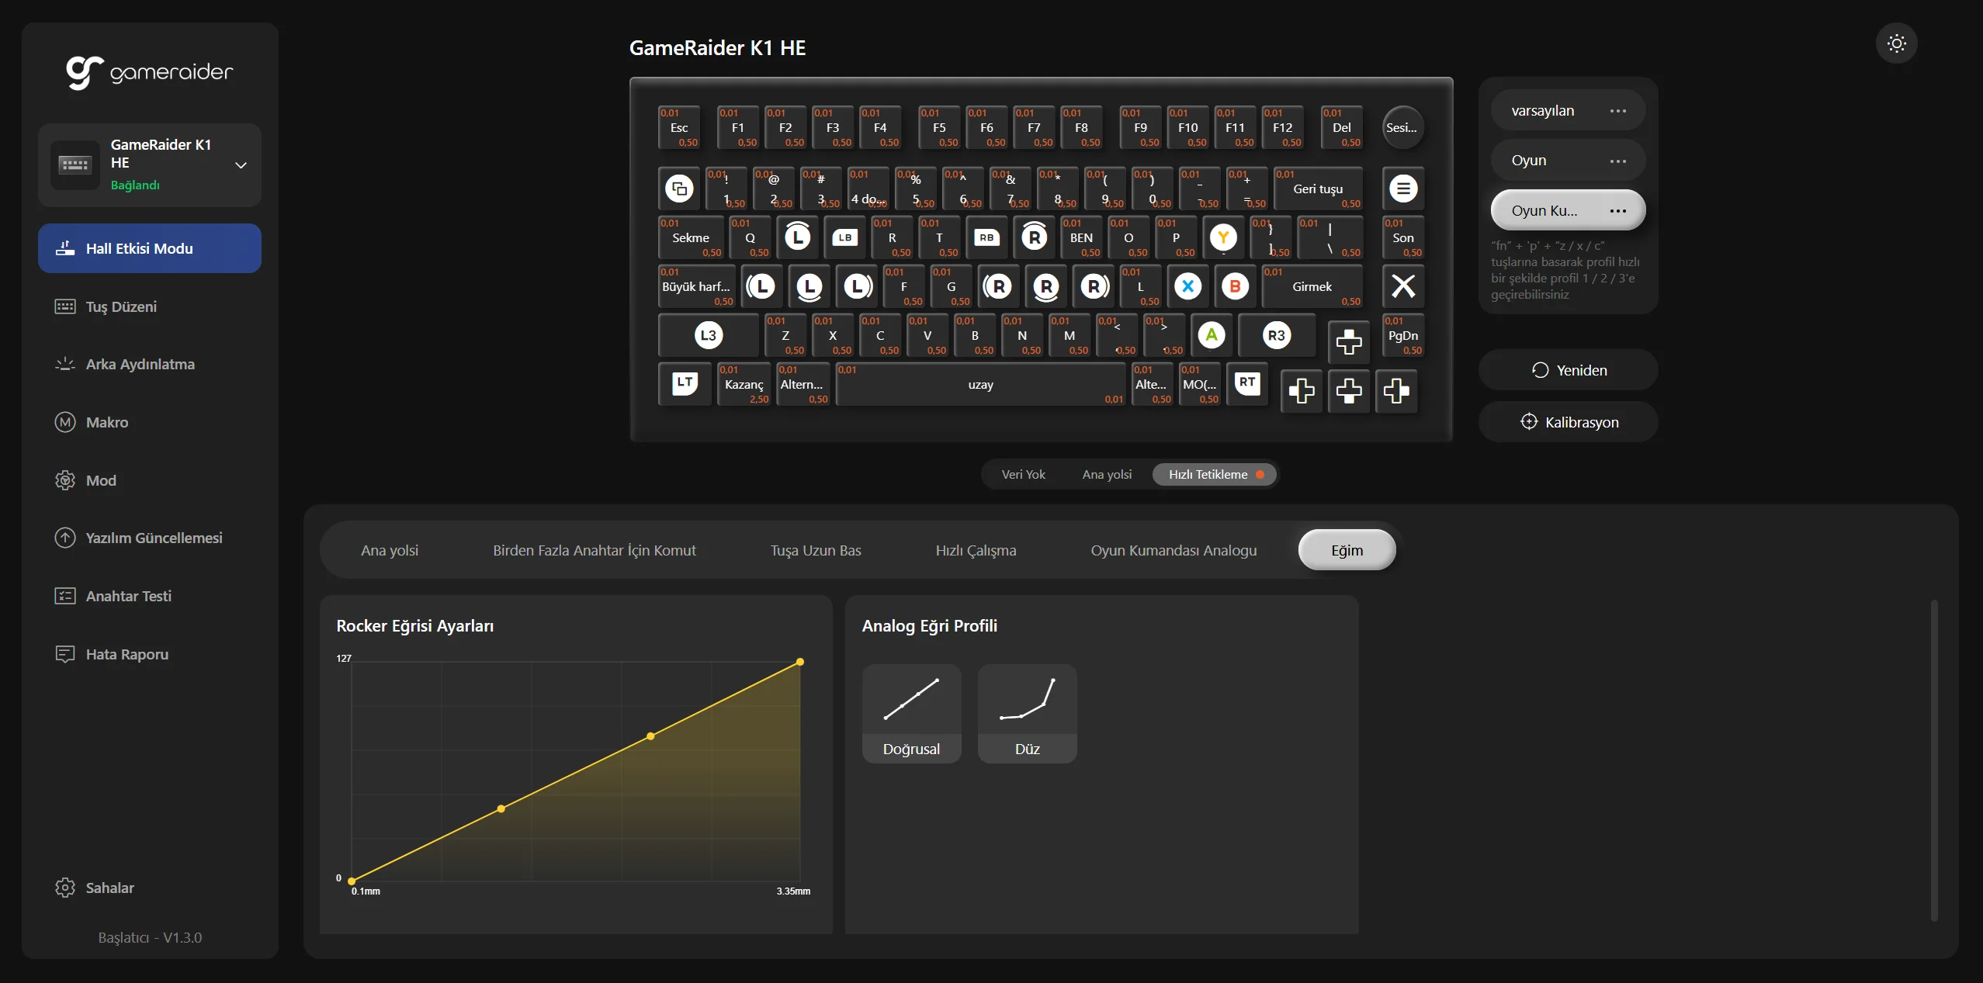The width and height of the screenshot is (1983, 983).
Task: Click the Kalibrasyon button
Action: tap(1569, 422)
